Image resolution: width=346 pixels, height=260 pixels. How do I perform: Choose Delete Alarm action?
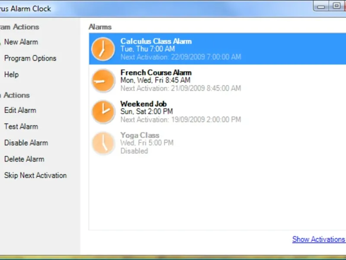click(24, 159)
